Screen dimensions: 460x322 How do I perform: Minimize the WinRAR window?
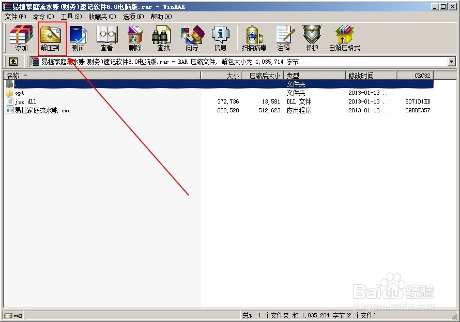click(435, 6)
